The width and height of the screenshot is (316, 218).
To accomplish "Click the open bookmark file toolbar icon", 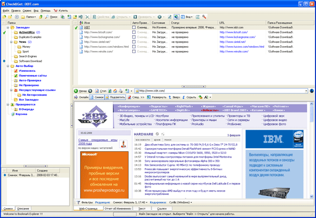I will click(x=4, y=17).
